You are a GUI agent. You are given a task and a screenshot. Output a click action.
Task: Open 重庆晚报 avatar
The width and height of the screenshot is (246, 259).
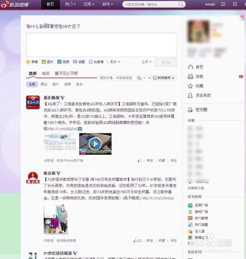(33, 102)
